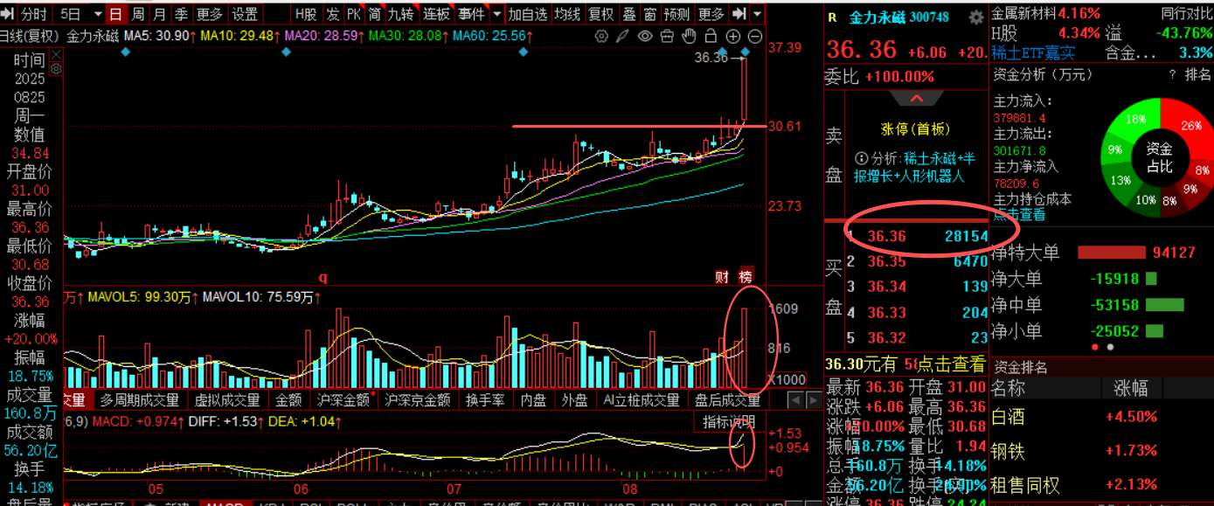Click the info icon before 分析
Image resolution: width=1214 pixels, height=506 pixels.
click(x=862, y=159)
